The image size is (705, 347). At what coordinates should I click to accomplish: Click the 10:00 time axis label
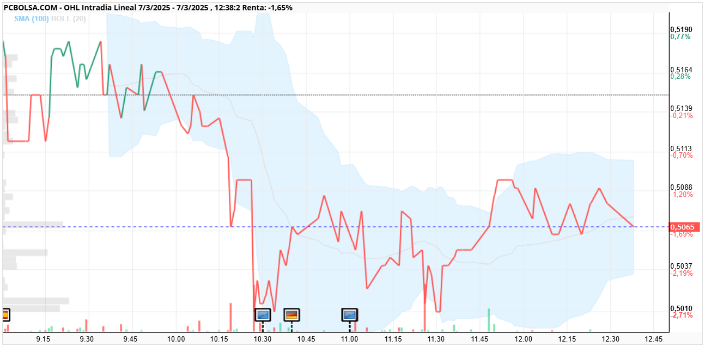(x=175, y=339)
